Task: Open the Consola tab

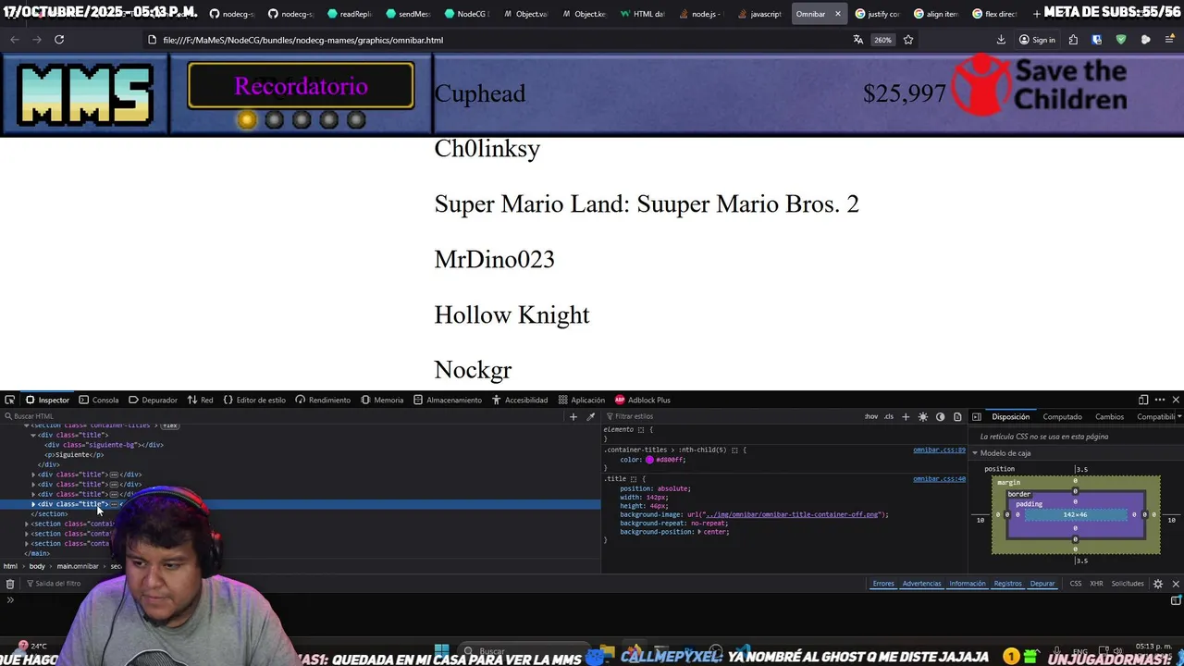Action: coord(99,400)
